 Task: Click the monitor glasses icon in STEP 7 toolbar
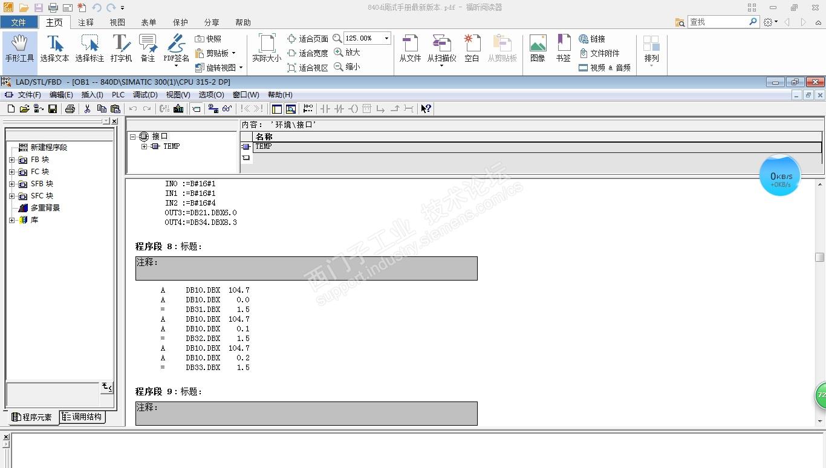tap(227, 109)
